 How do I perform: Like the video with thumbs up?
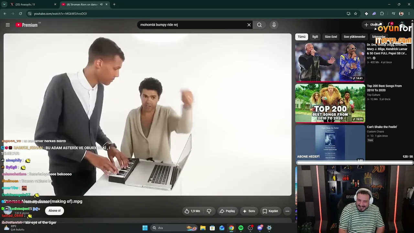pos(192,211)
